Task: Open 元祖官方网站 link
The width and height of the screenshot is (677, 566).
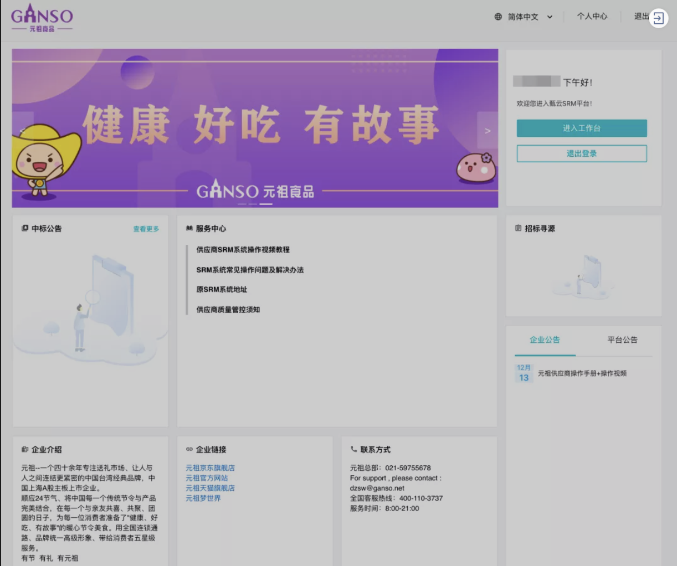Action: point(207,478)
